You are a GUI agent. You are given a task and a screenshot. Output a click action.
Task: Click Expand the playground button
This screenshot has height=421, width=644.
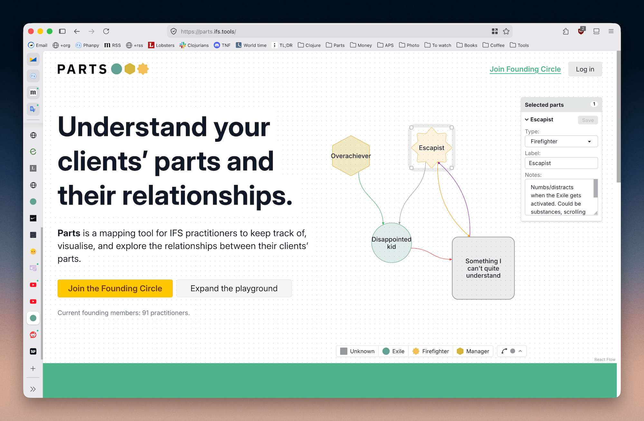click(x=234, y=288)
